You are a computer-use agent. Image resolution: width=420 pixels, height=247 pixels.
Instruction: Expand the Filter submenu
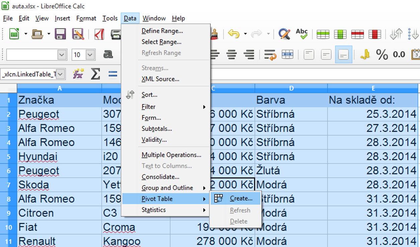point(166,107)
